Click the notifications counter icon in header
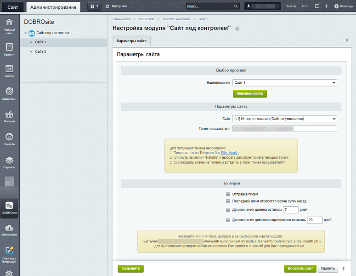The width and height of the screenshot is (356, 276). [94, 6]
